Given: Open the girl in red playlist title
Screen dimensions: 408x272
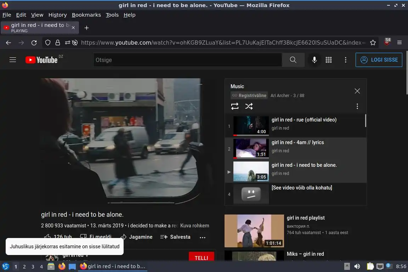Looking at the screenshot, I should click(x=306, y=218).
